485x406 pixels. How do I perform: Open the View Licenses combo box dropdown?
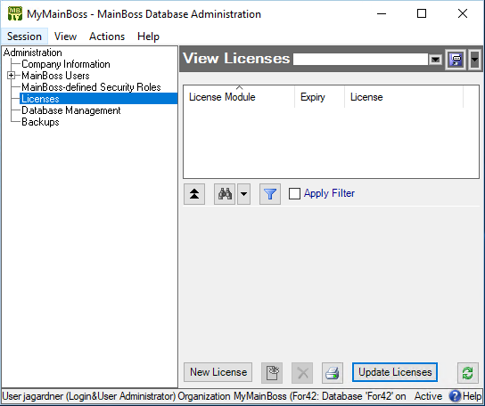pyautogui.click(x=435, y=59)
